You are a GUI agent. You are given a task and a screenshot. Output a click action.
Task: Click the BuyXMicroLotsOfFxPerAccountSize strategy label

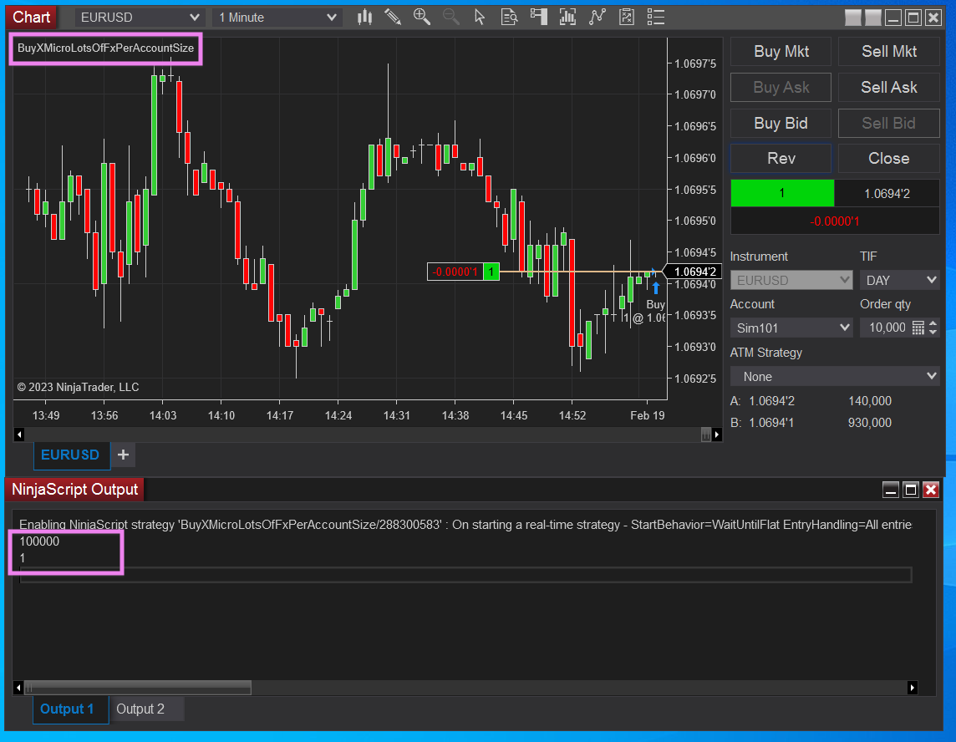105,48
